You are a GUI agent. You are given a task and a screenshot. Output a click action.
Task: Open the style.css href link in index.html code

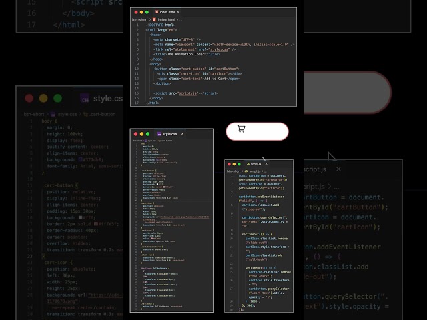[220, 49]
